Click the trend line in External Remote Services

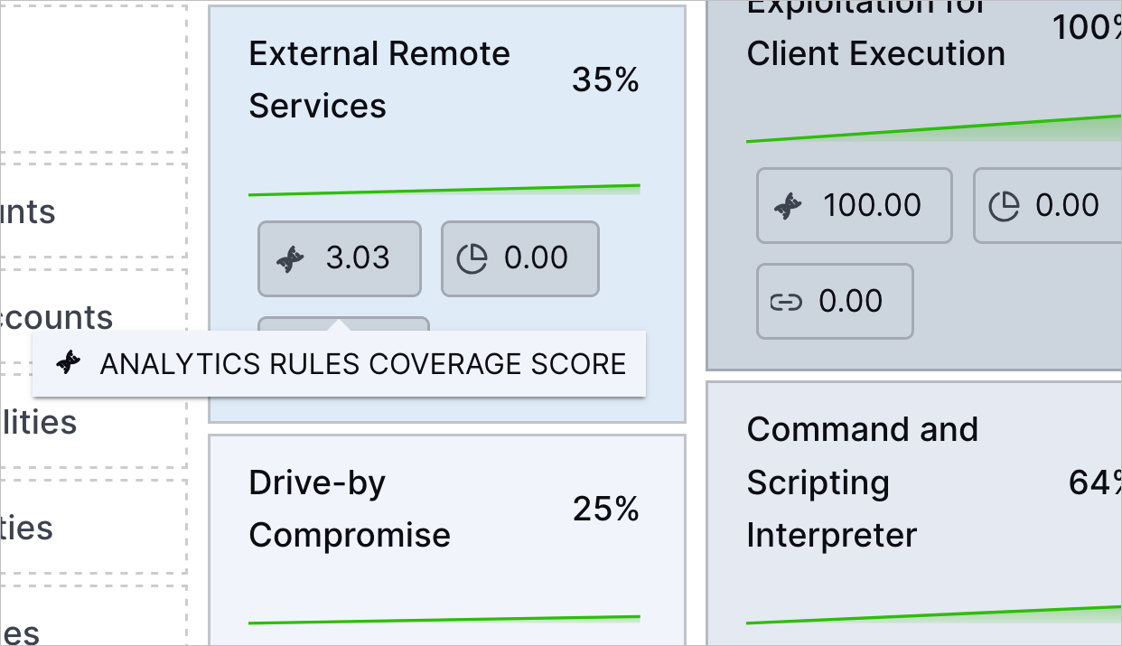pyautogui.click(x=444, y=190)
